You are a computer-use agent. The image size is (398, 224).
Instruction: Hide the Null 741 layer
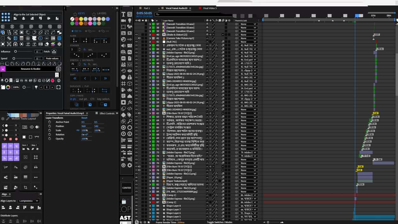[136, 42]
